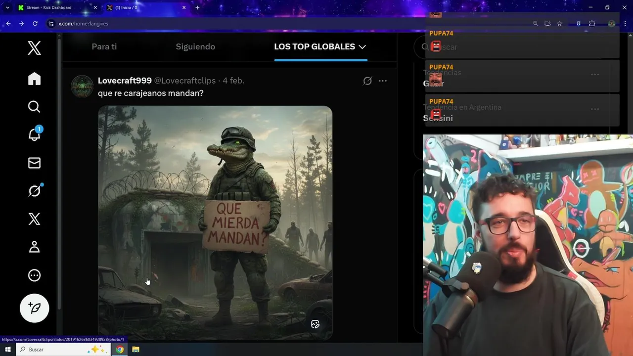Open Notifications bell with 1 badge
This screenshot has width=633, height=356.
pyautogui.click(x=34, y=134)
